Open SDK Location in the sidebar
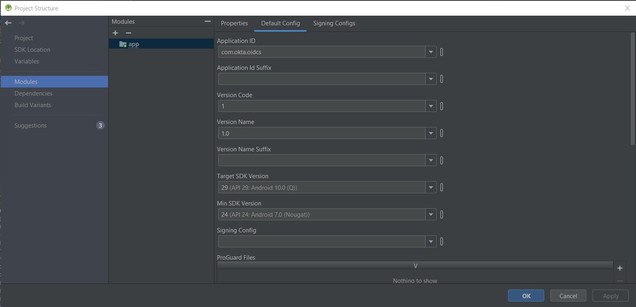Viewport: 636px width, 307px height. tap(32, 50)
